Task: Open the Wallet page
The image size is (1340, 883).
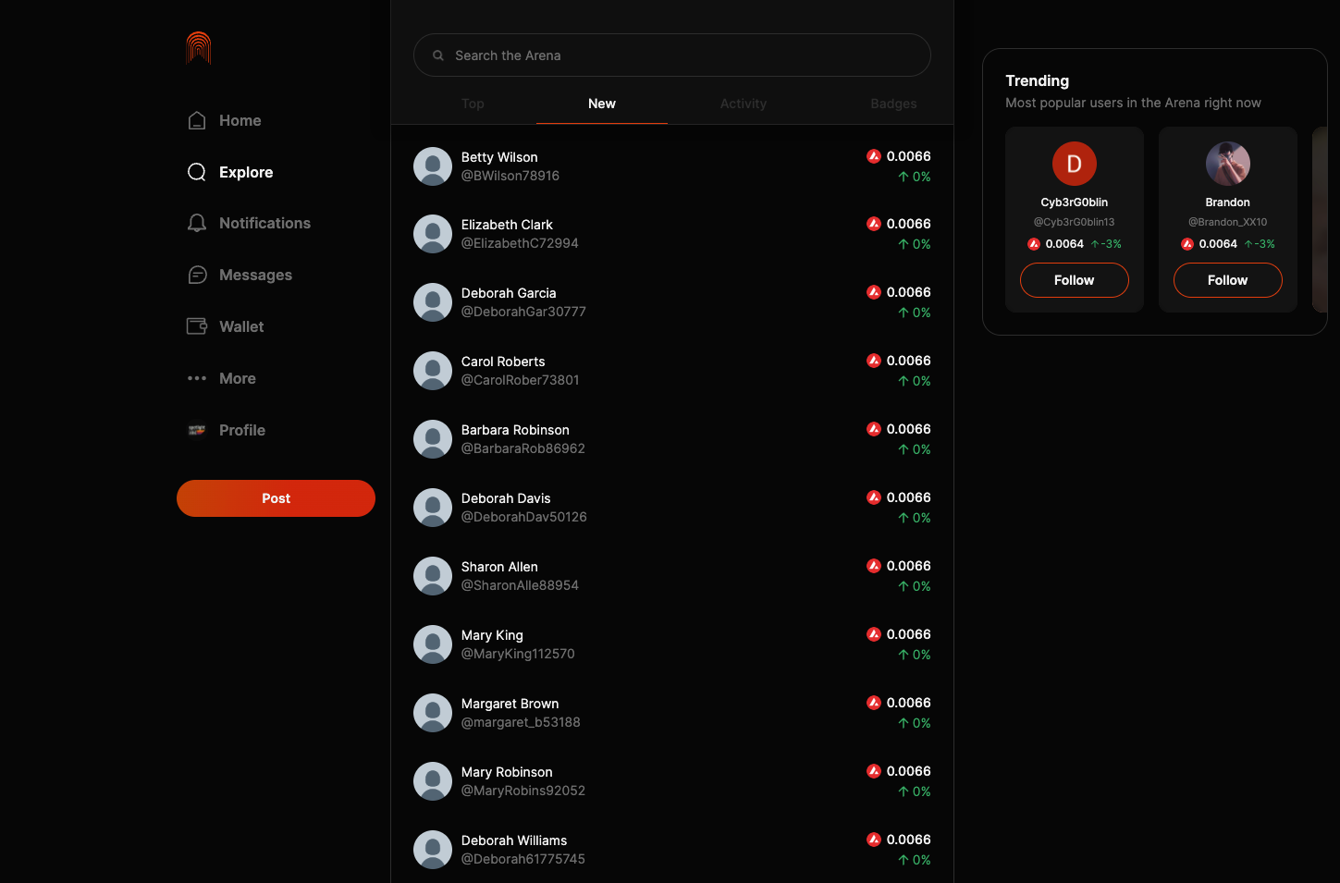Action: click(x=240, y=326)
